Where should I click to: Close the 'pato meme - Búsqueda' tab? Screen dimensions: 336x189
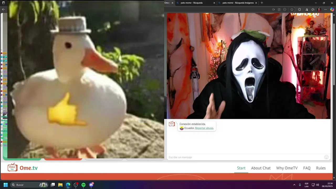(214, 3)
